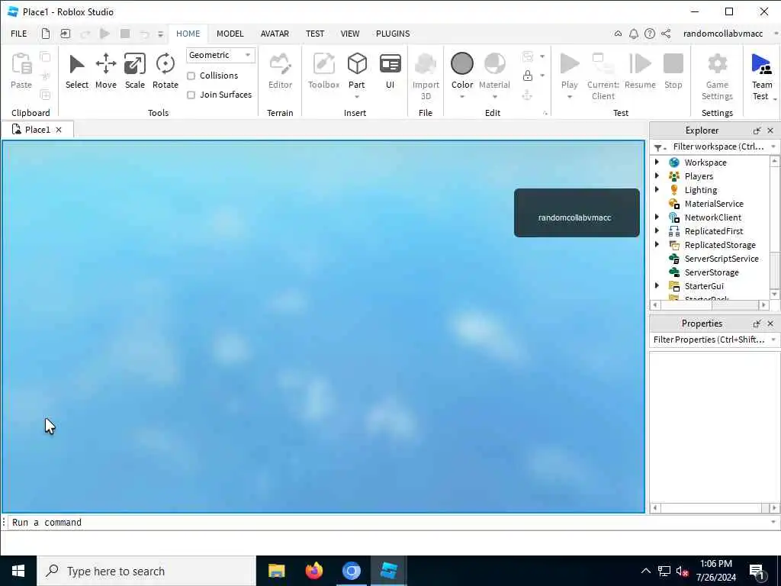The image size is (781, 586).
Task: Switch to the AVATAR tab
Action: click(x=275, y=34)
